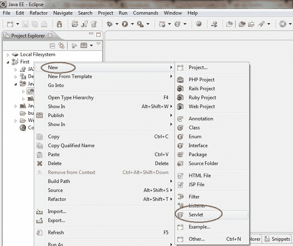This screenshot has width=293, height=246.
Task: Open the File menu
Action: pos(7,13)
